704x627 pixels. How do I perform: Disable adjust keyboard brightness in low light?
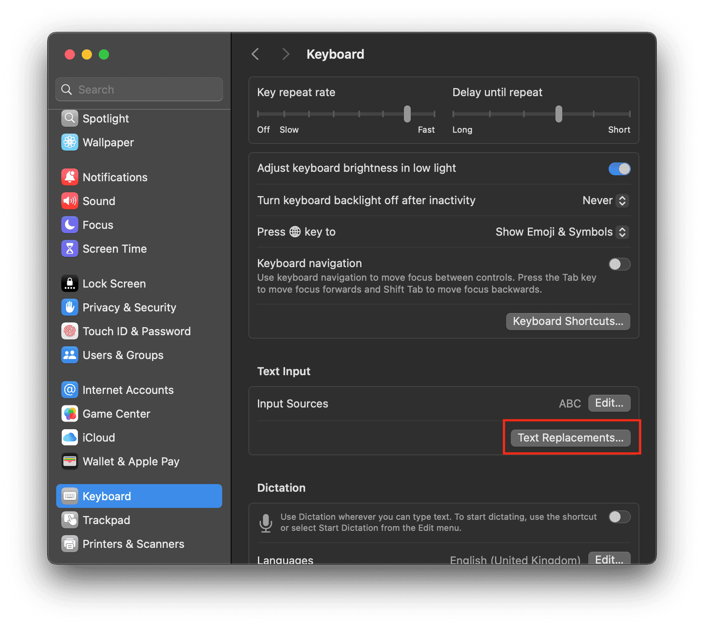[x=619, y=169]
